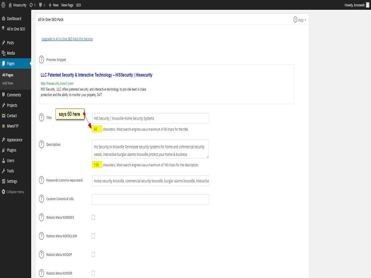371x278 pixels.
Task: Click the snippet title link LLC Patented Security
Action: (96, 75)
